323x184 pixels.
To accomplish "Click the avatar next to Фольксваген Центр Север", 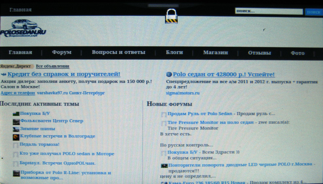I will click(x=16, y=122).
